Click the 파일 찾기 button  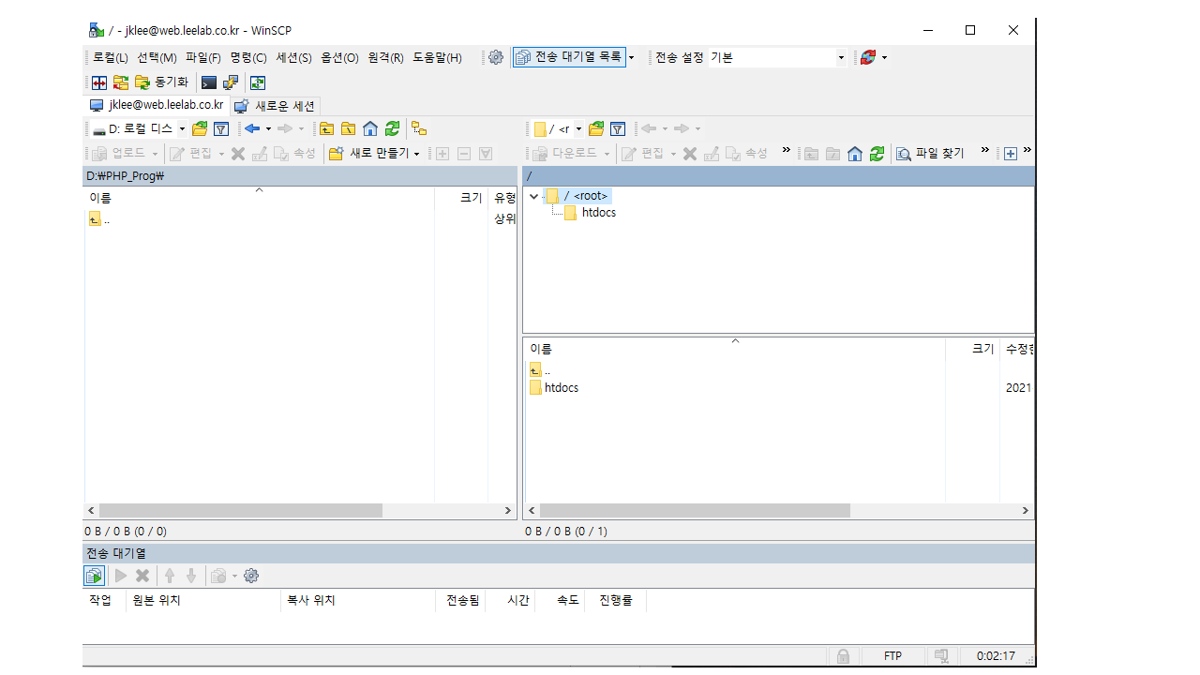pyautogui.click(x=930, y=154)
